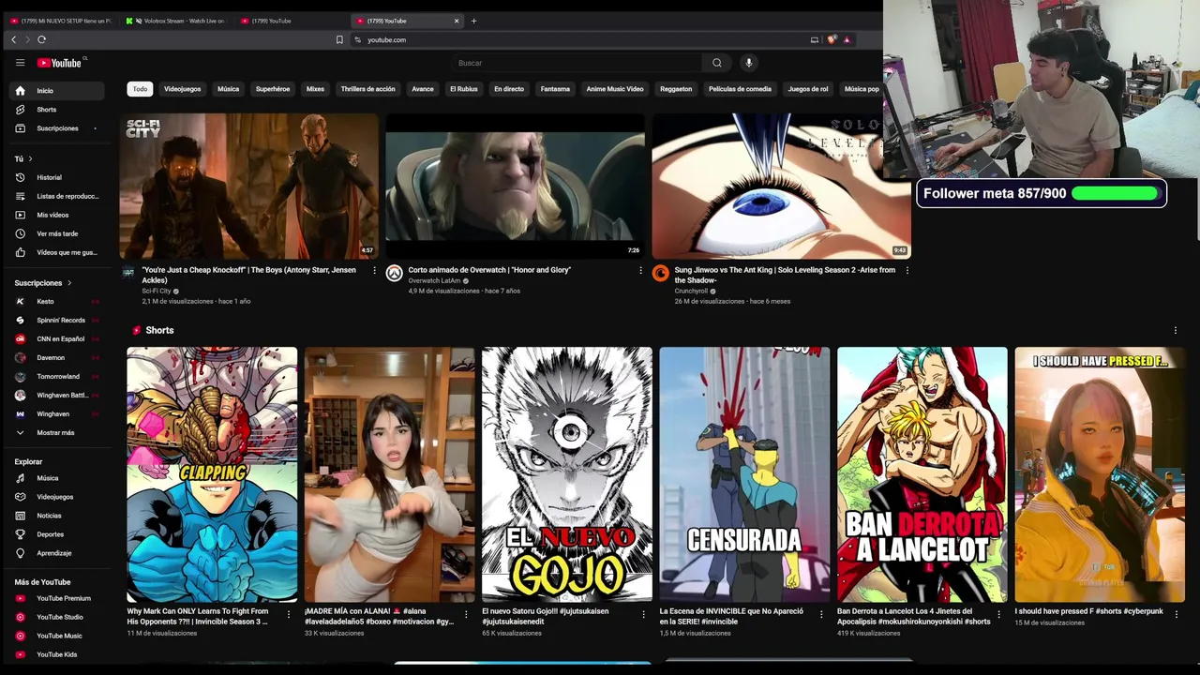
Task: Open options menu for Overwatch video
Action: point(640,270)
